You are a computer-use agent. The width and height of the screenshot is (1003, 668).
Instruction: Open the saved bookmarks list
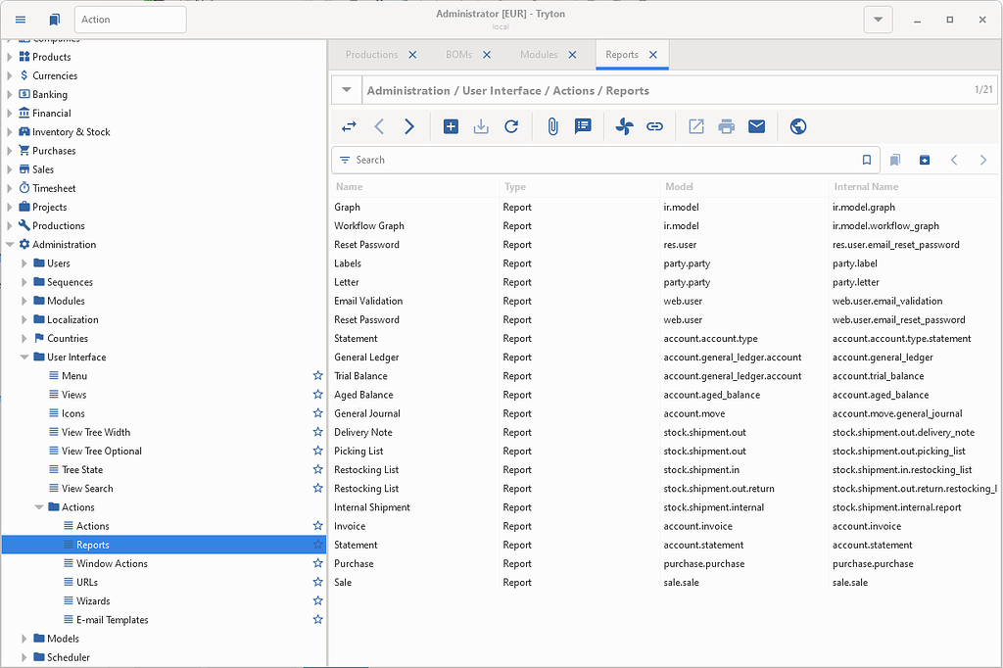[x=894, y=159]
